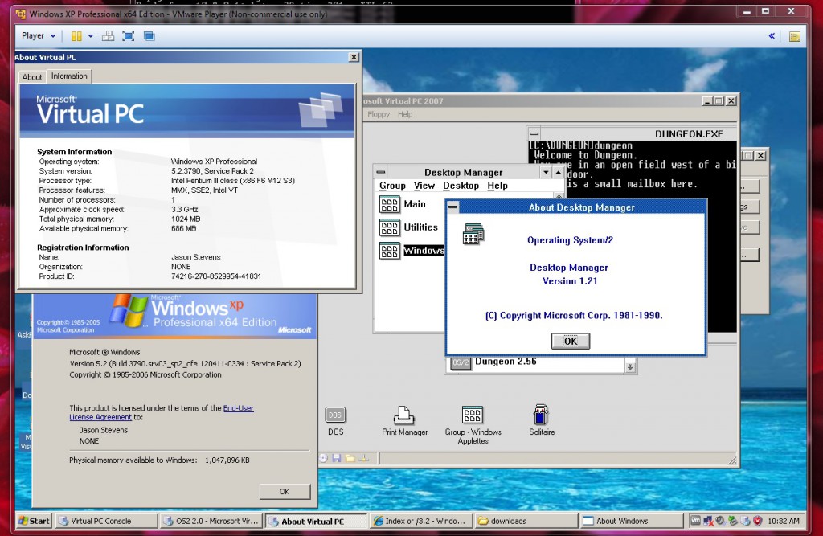The image size is (823, 536).
Task: Restore the minimized Dungeon 2.56 window arrow
Action: pos(629,366)
